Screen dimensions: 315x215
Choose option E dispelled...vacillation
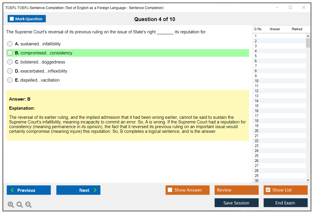click(10, 80)
